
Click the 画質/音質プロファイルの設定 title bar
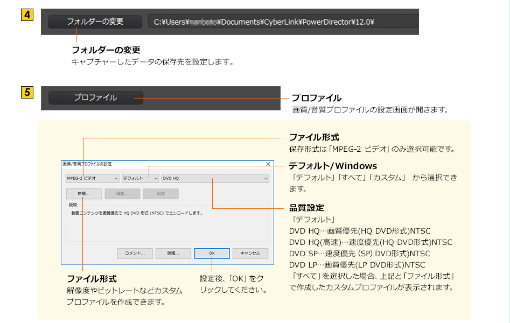(162, 164)
